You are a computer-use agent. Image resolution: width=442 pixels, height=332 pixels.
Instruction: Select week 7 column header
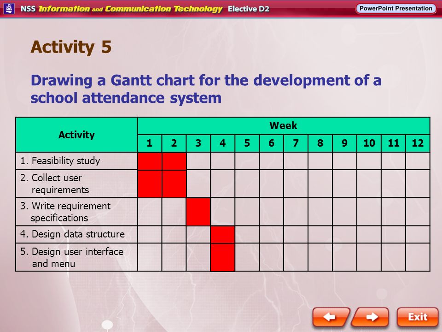coord(296,143)
